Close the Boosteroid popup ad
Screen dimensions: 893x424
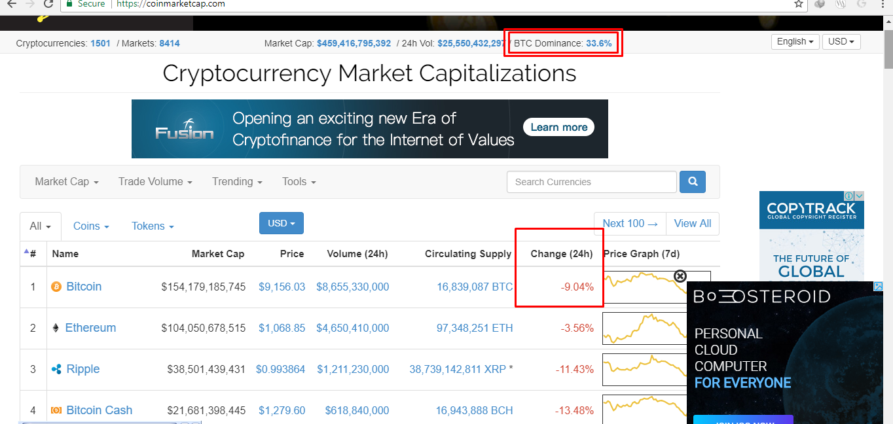tap(680, 276)
